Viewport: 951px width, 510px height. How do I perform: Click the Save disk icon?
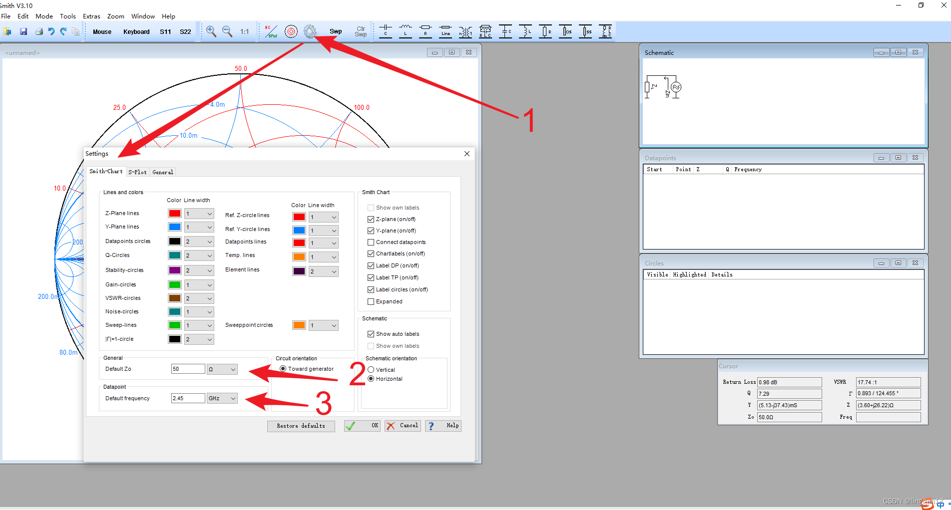point(23,31)
